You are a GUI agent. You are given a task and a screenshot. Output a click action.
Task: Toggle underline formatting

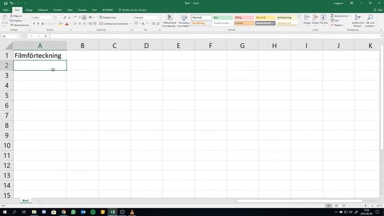[43, 24]
